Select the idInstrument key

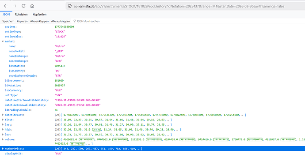coord(15,80)
